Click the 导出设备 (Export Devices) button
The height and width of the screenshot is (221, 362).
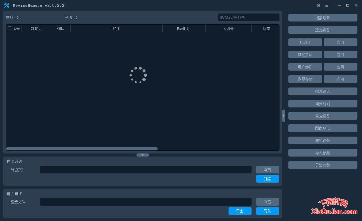(x=322, y=140)
